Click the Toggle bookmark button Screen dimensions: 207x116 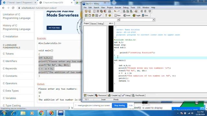point(136,15)
